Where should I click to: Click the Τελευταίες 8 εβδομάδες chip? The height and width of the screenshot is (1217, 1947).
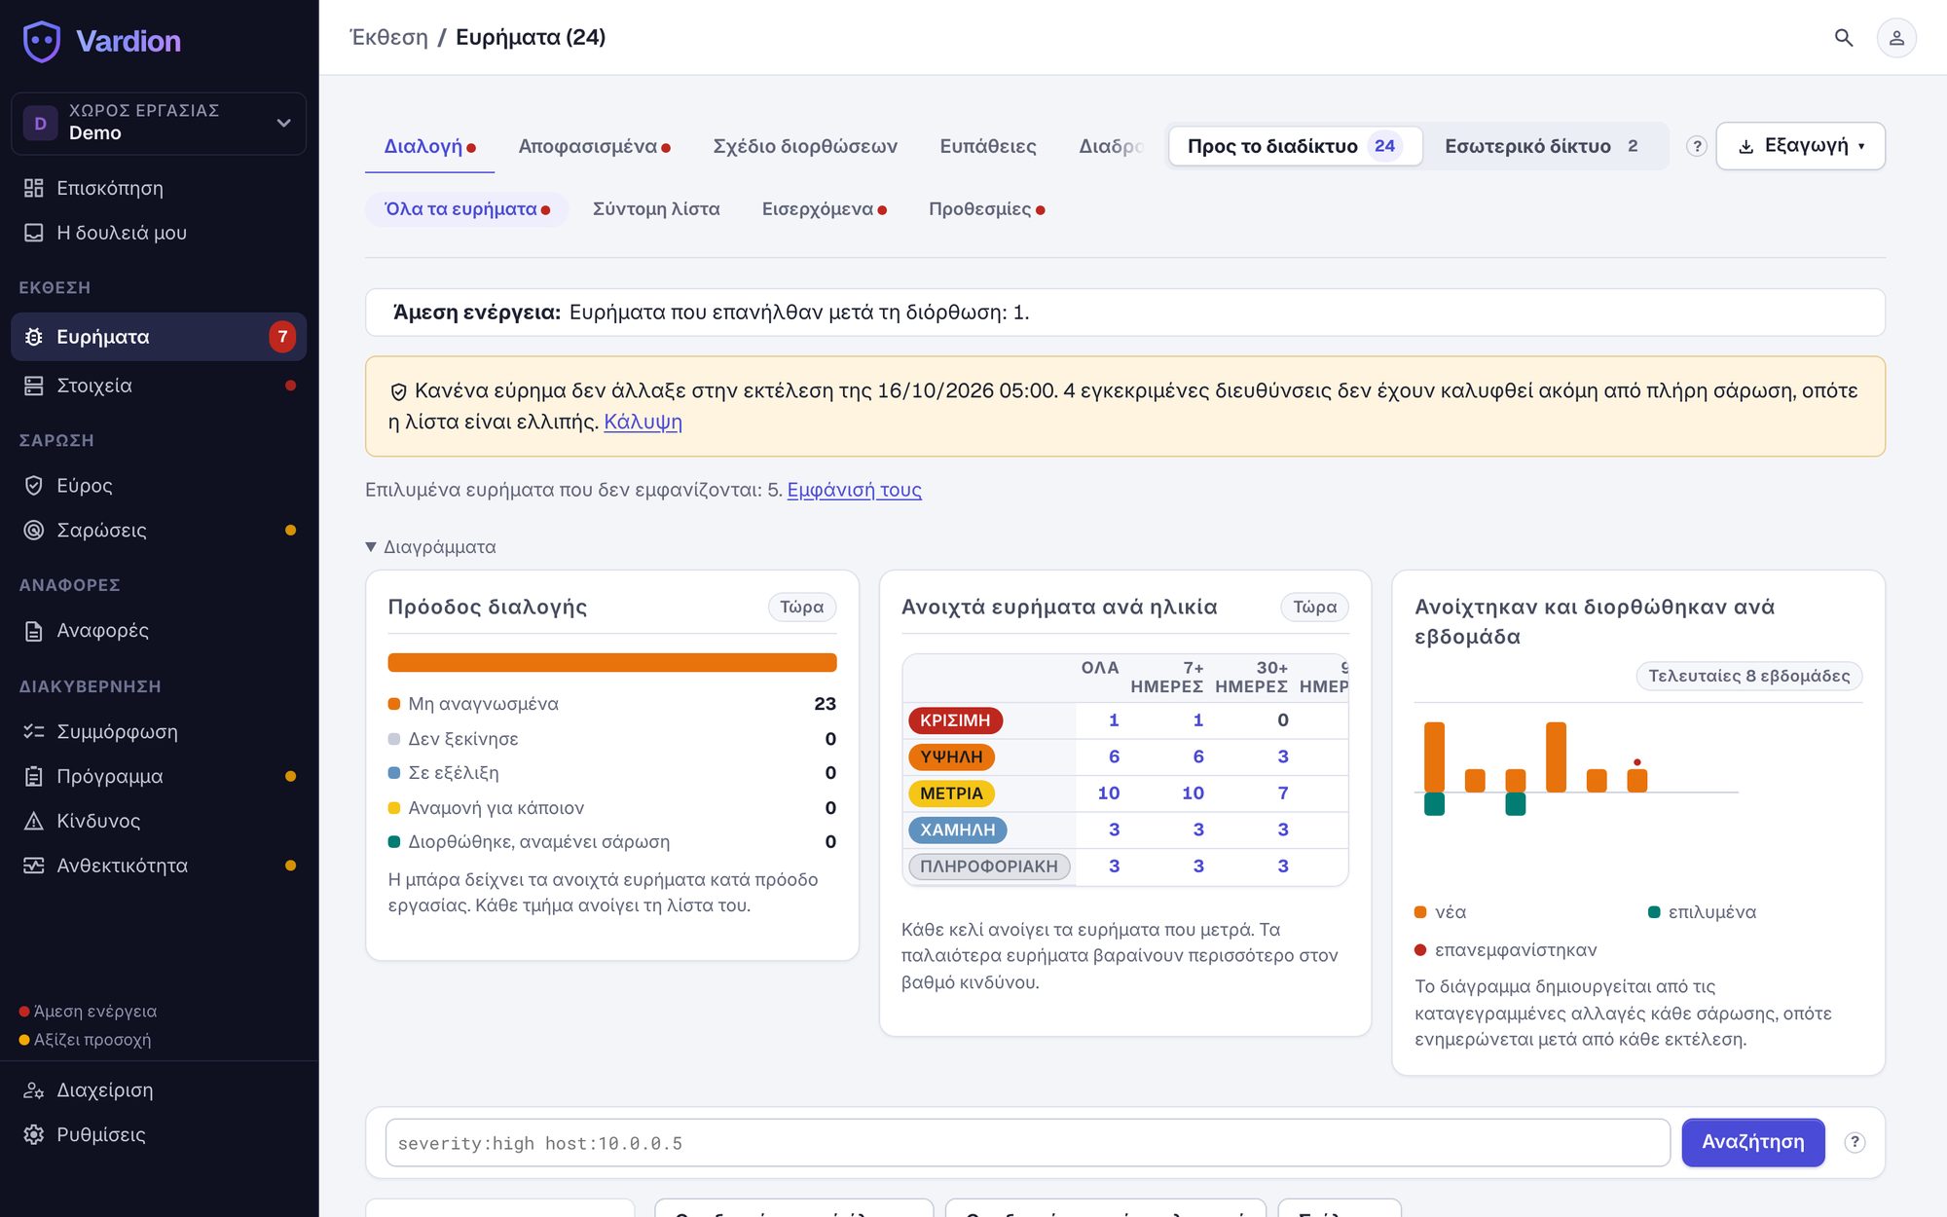[1748, 676]
